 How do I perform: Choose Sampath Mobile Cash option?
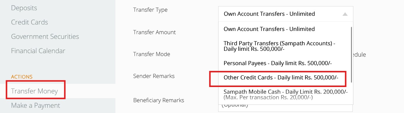coord(286,94)
